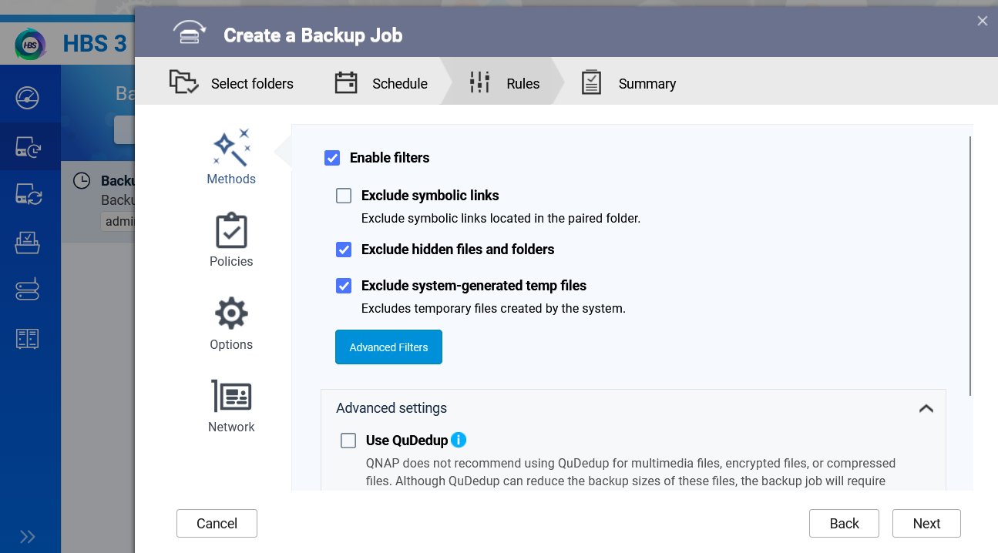This screenshot has width=998, height=553.
Task: Click the Jobs sidebar icon
Action: (x=28, y=243)
